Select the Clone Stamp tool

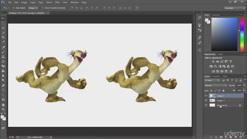click(x=3, y=57)
